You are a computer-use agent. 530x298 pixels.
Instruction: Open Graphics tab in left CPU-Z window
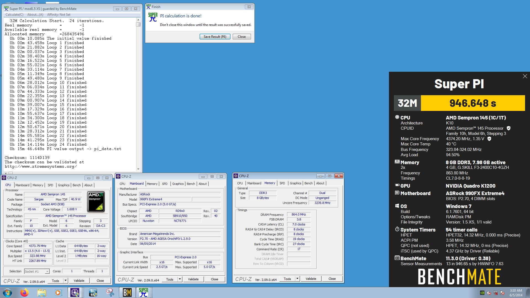pyautogui.click(x=64, y=185)
